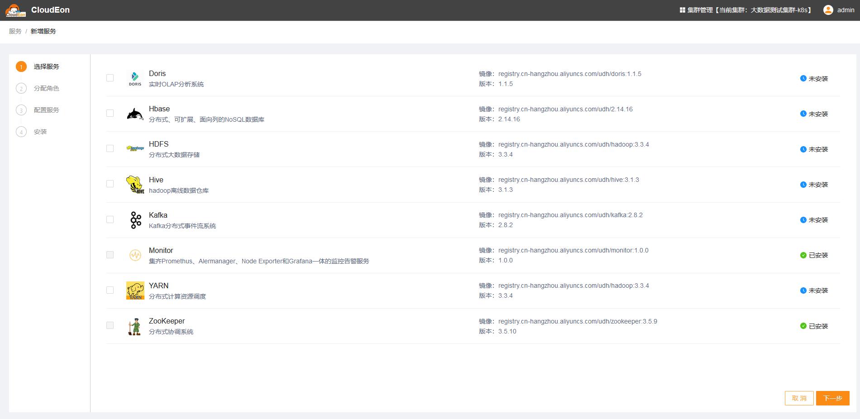The image size is (860, 419).
Task: Select the HDFS service checkbox
Action: click(x=110, y=148)
